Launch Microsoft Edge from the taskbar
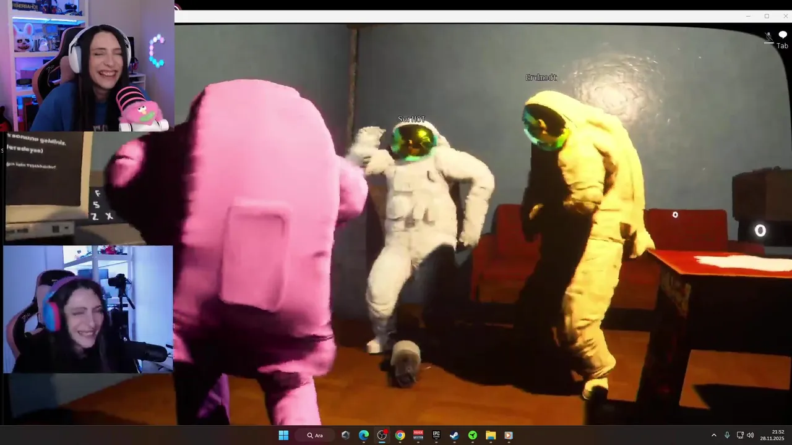The width and height of the screenshot is (792, 445). click(364, 435)
